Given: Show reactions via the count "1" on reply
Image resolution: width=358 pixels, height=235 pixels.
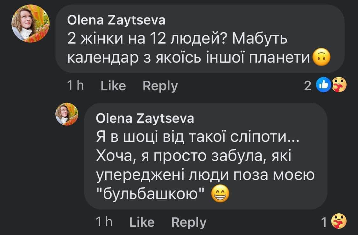Looking at the screenshot, I should click(324, 222).
